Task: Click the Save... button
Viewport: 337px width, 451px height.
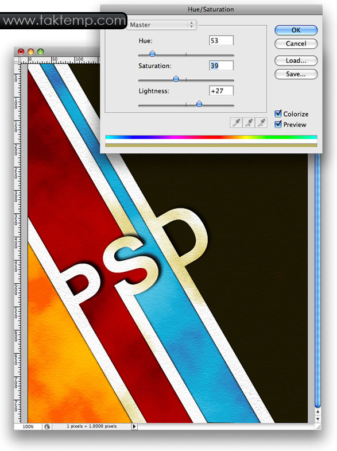Action: pos(296,74)
